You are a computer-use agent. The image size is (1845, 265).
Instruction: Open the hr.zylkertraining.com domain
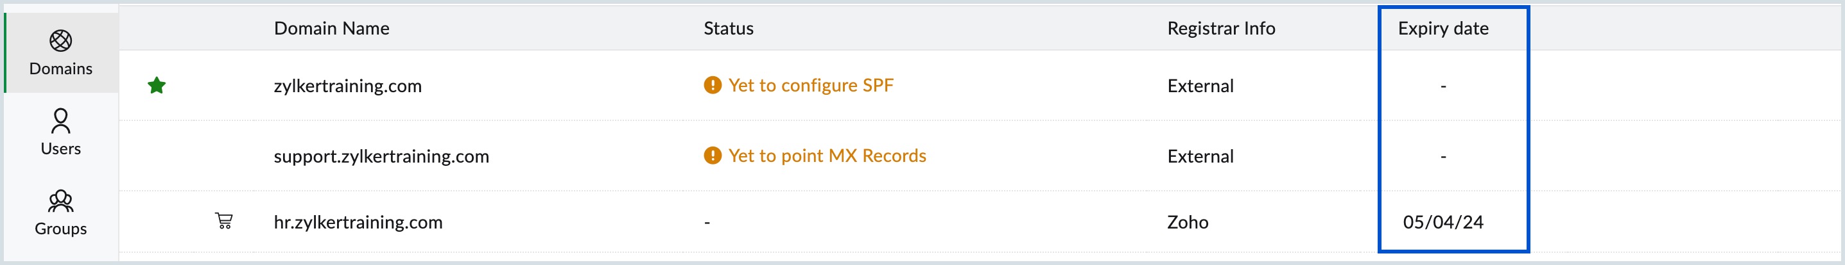click(x=358, y=222)
